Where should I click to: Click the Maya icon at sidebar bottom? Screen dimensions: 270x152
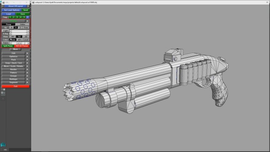point(3,145)
